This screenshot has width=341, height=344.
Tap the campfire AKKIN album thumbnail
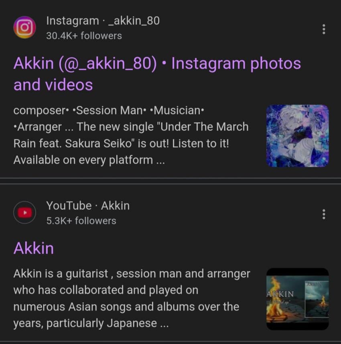click(298, 299)
